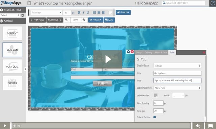Click the Global Settings gear icon
Screen dimensions: 216x129
coord(2,10)
